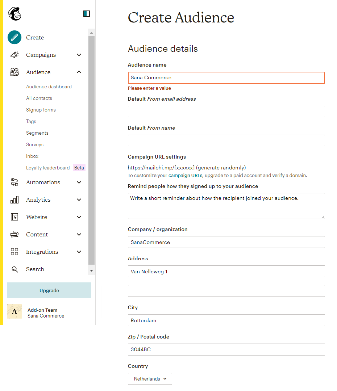This screenshot has width=337, height=391.
Task: Click the Create label in sidebar
Action: [35, 37]
